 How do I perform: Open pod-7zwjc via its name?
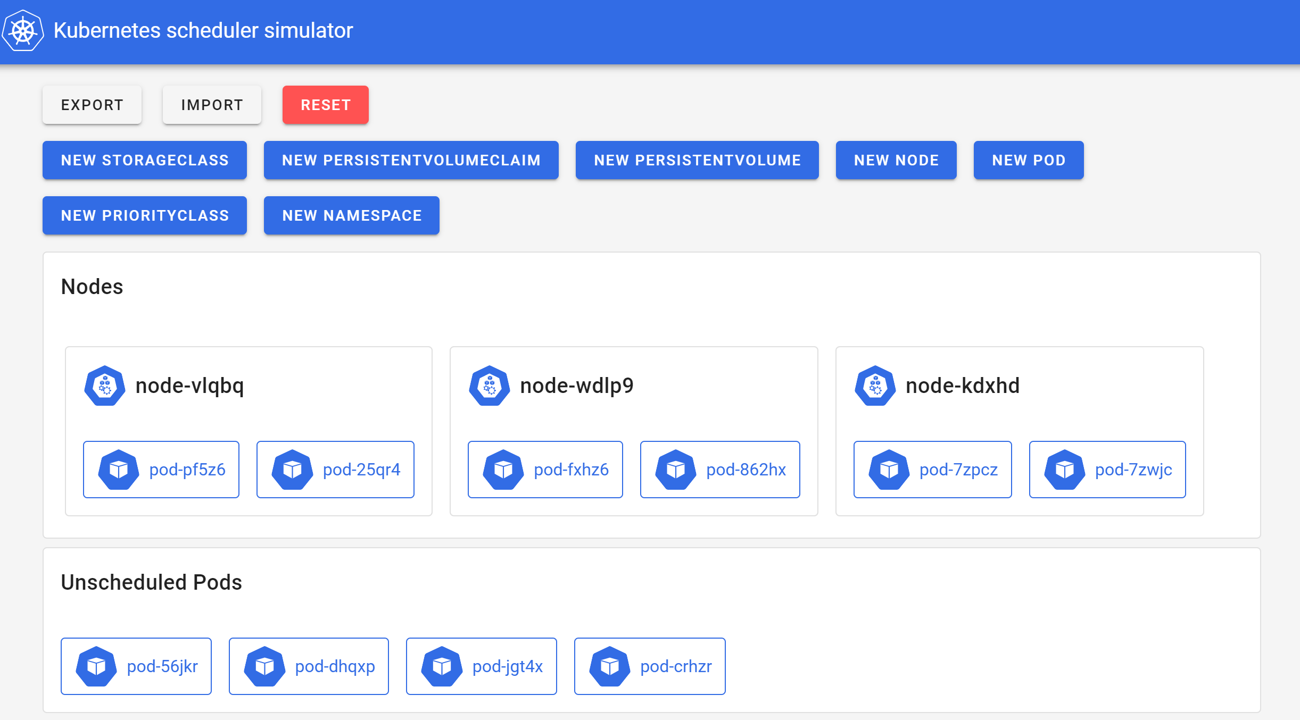coord(1133,470)
